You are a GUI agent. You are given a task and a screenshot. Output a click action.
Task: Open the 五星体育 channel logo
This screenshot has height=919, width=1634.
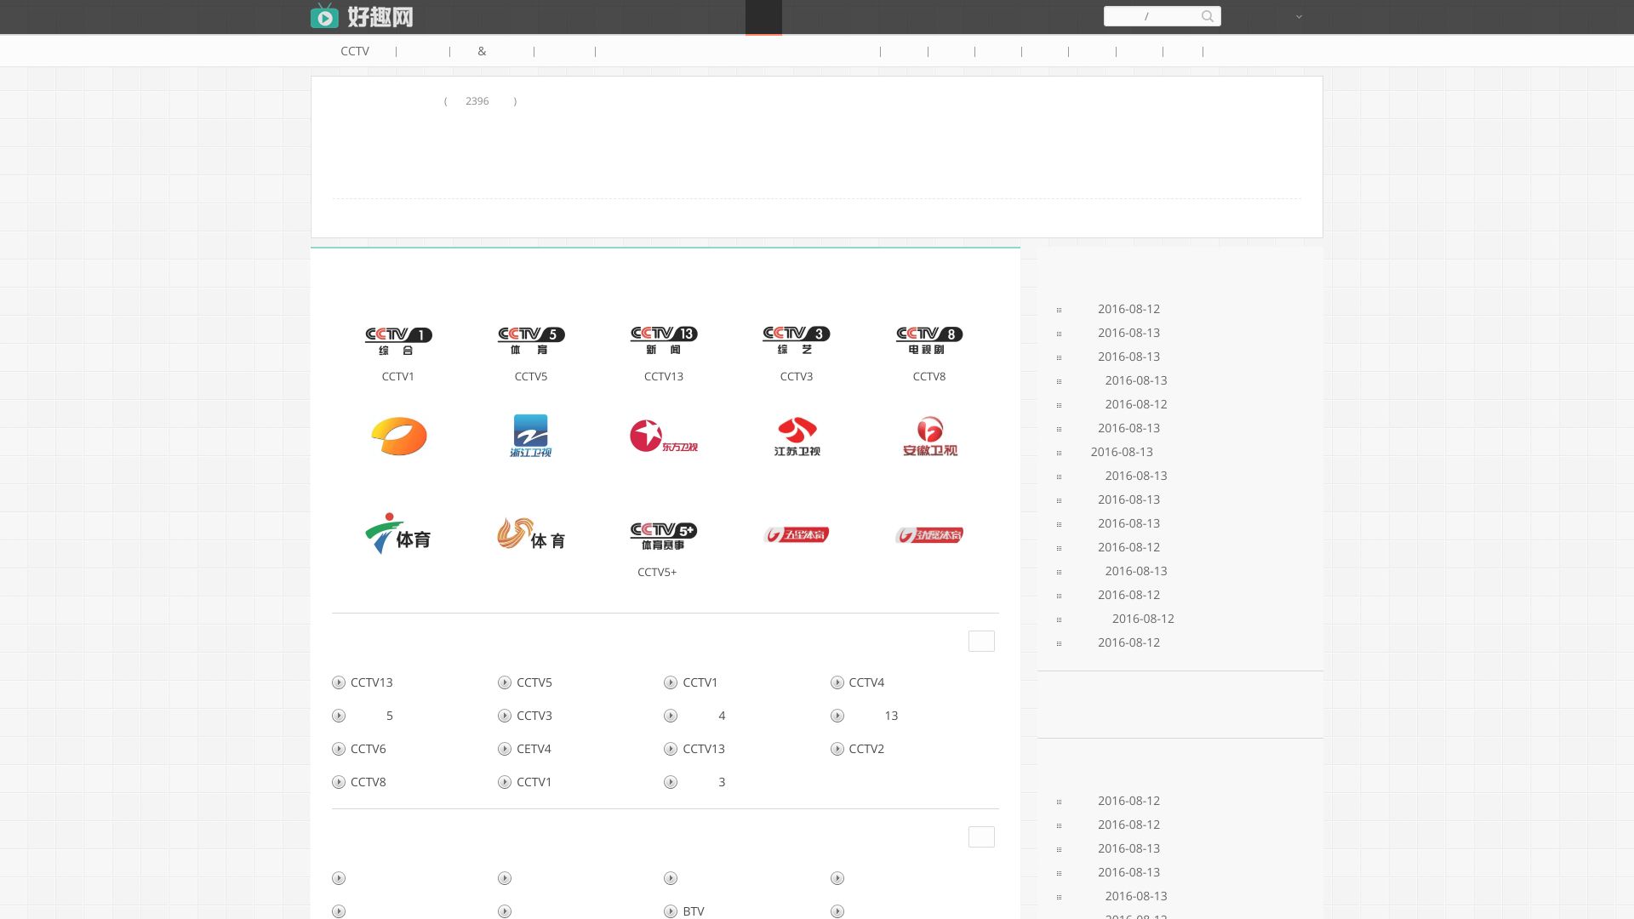tap(797, 534)
